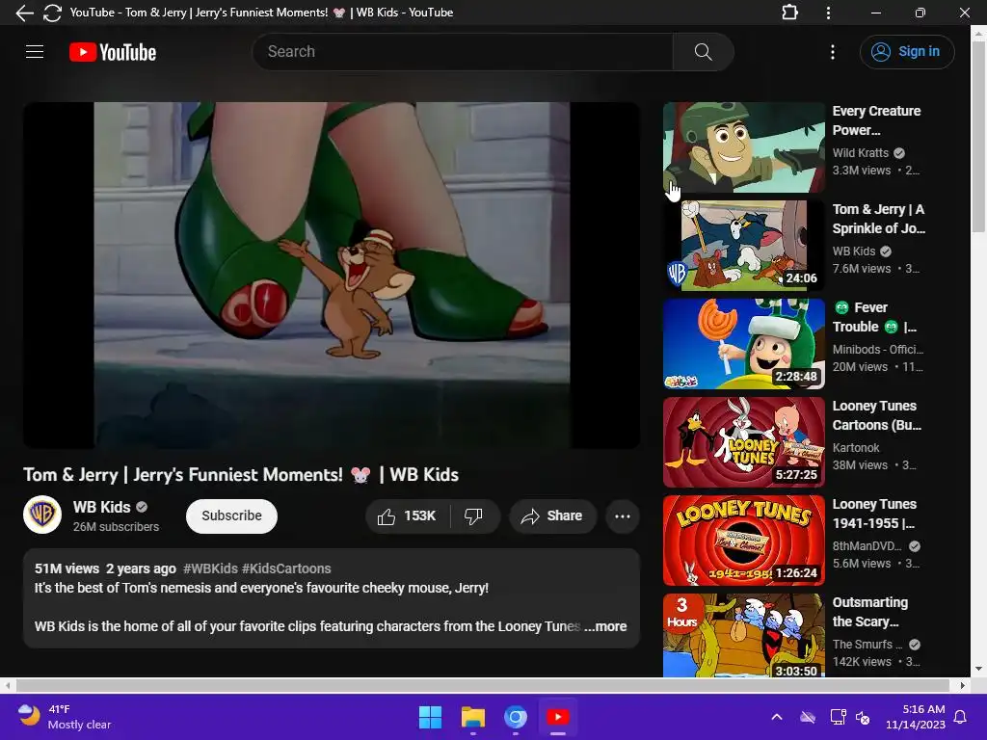987x740 pixels.
Task: Open the #KidsCartoons hashtag link
Action: point(286,568)
